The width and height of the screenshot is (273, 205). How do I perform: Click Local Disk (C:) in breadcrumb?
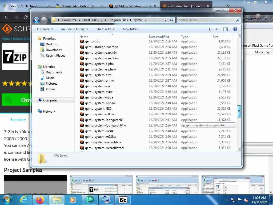92,20
